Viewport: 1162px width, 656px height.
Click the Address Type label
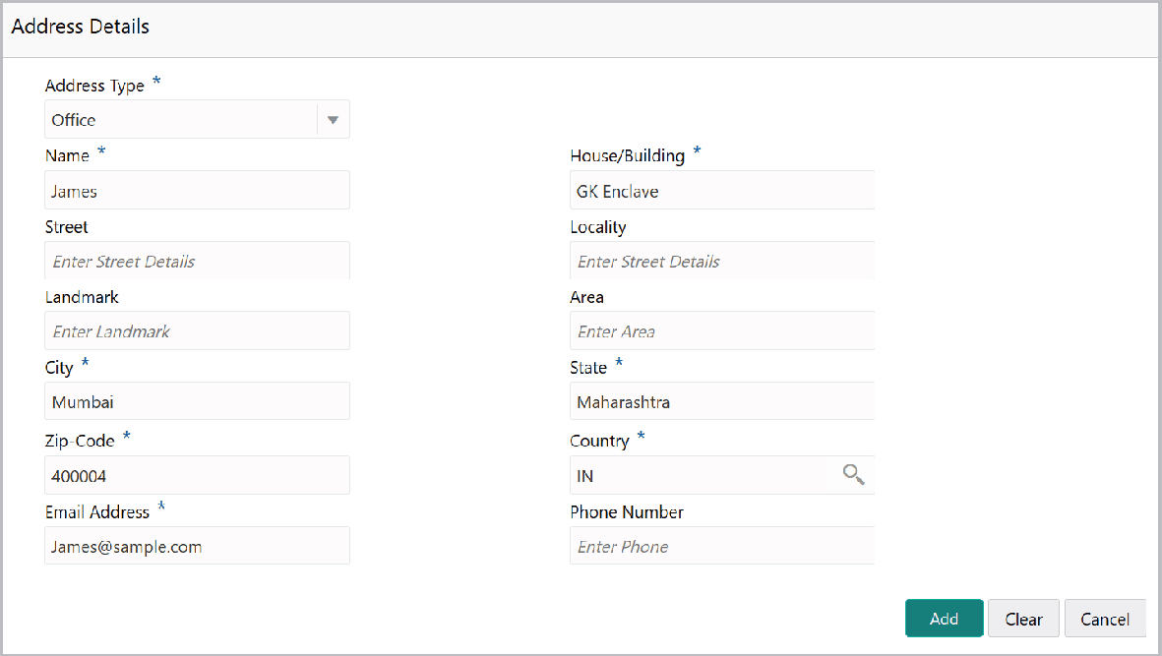tap(94, 86)
